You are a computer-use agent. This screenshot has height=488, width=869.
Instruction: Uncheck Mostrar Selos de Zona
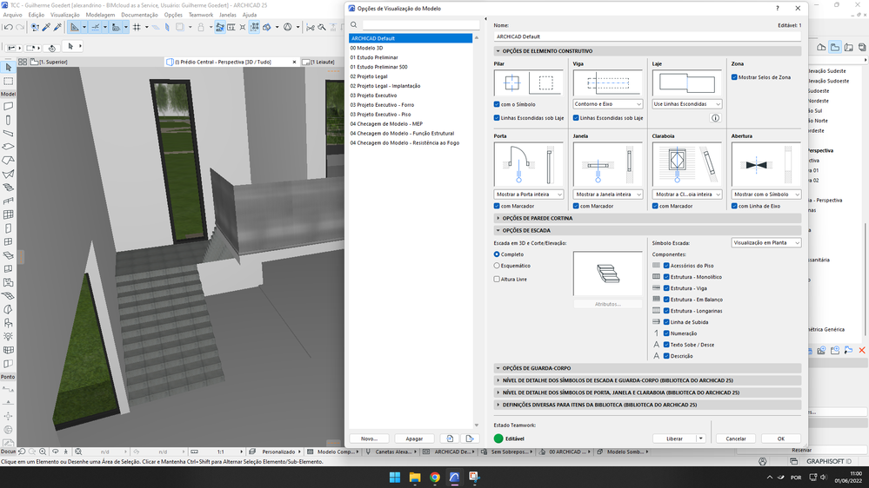pyautogui.click(x=735, y=77)
